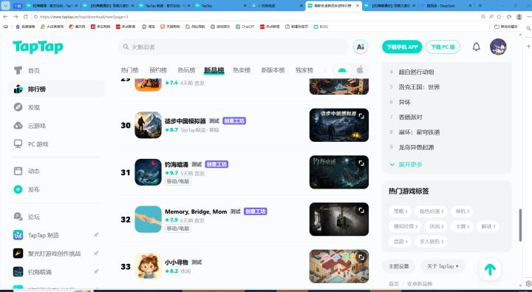Switch to the 新版本榜 tab
Viewport: 532px width, 292px height.
pos(273,70)
